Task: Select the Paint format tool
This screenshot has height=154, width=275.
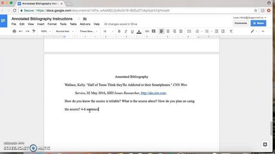Action: pyautogui.click(x=34, y=31)
